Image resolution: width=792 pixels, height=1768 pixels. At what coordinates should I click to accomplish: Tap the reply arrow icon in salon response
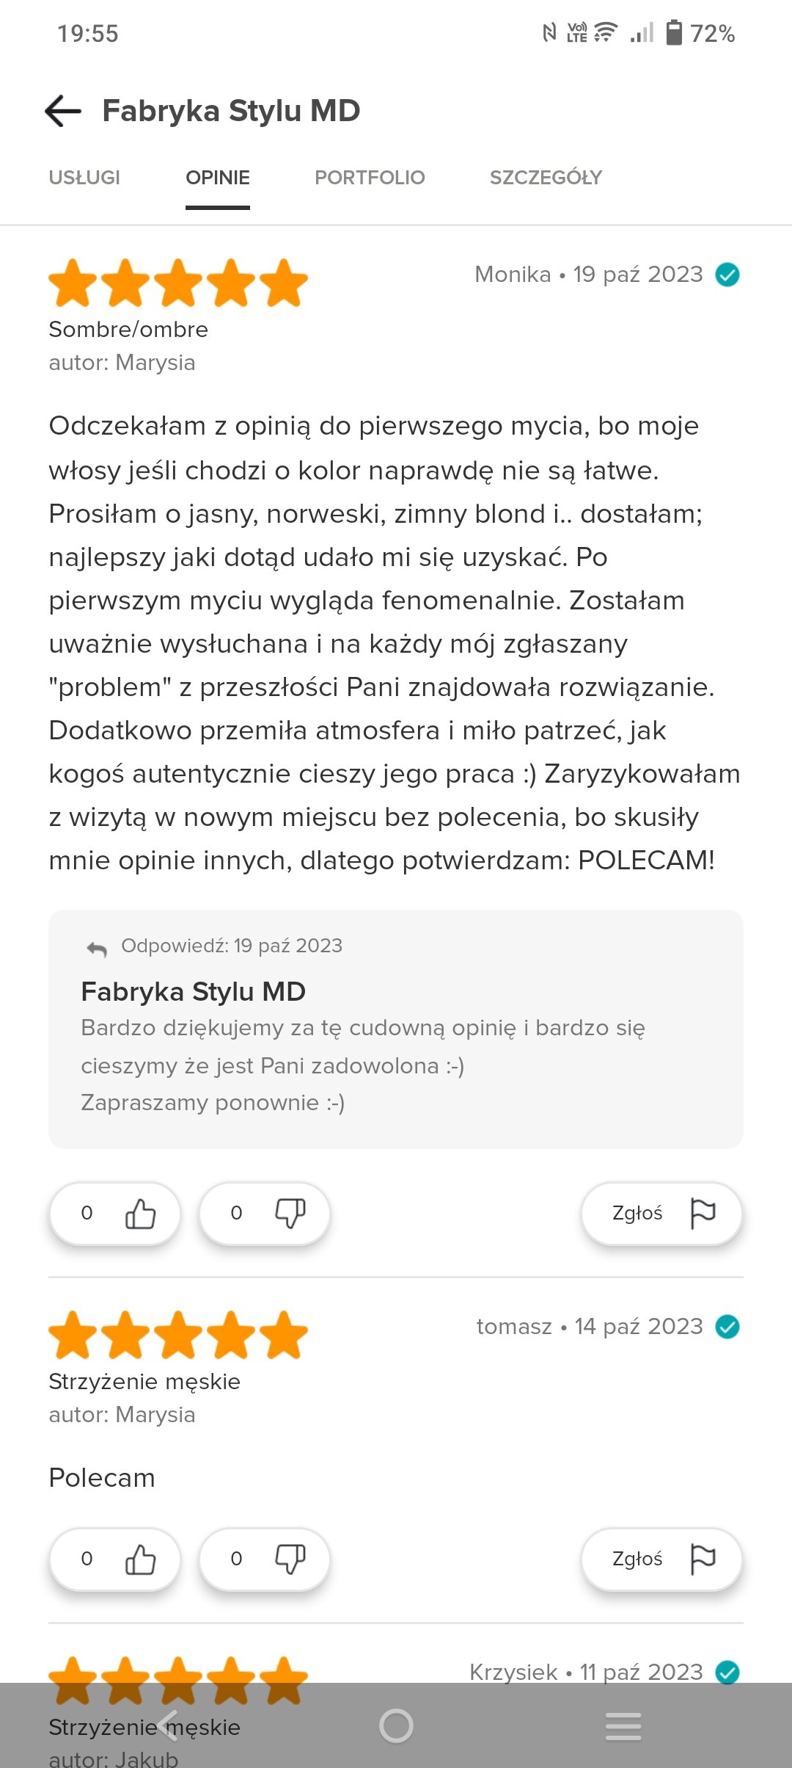[x=97, y=949]
